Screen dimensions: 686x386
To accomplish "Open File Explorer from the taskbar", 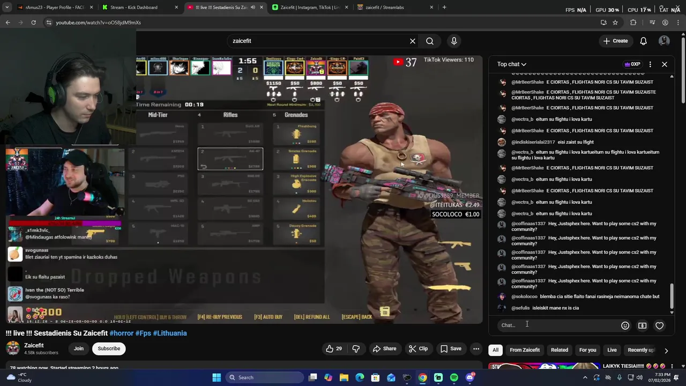I will [x=344, y=377].
